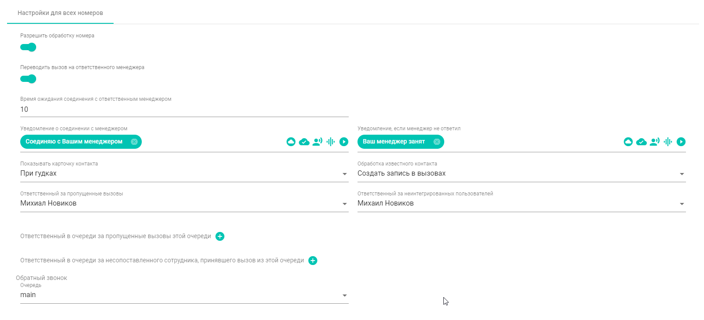Select 'Настройки для всех номеров' tab
704x320 pixels.
[x=60, y=13]
